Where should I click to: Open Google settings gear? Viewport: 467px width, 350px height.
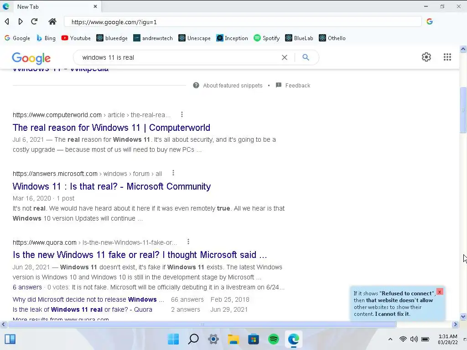(426, 57)
